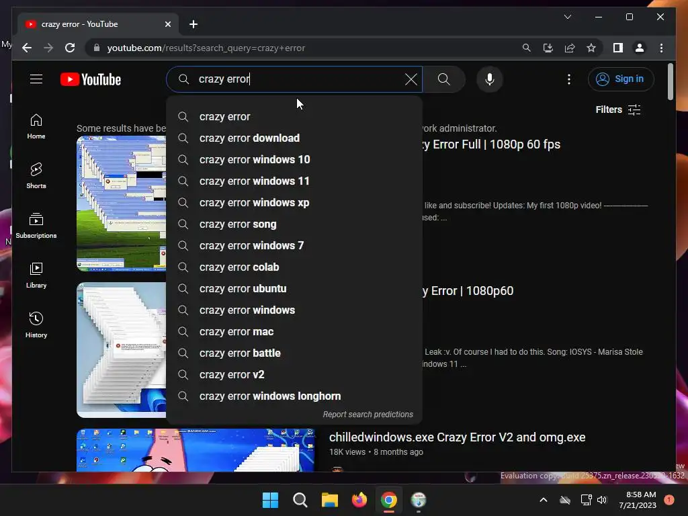
Task: Open YouTube settings three-dot menu
Action: click(568, 79)
